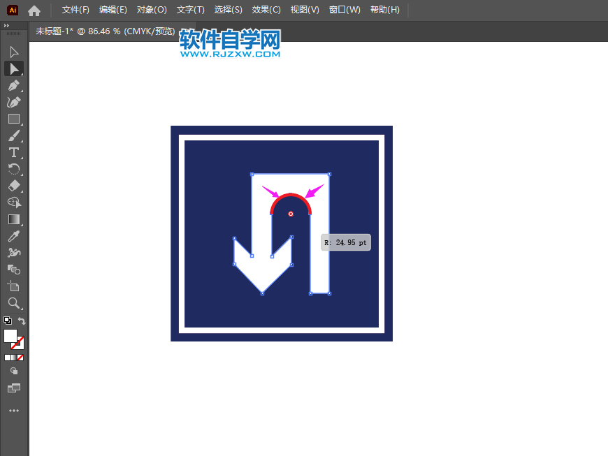Select the Blend tool
Screen dimensions: 608x456
14,270
